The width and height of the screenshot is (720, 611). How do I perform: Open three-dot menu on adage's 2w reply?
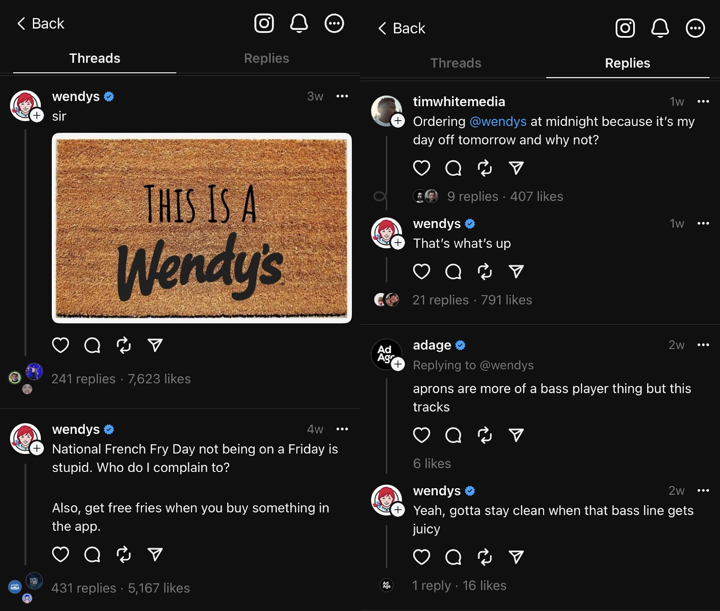pyautogui.click(x=703, y=345)
